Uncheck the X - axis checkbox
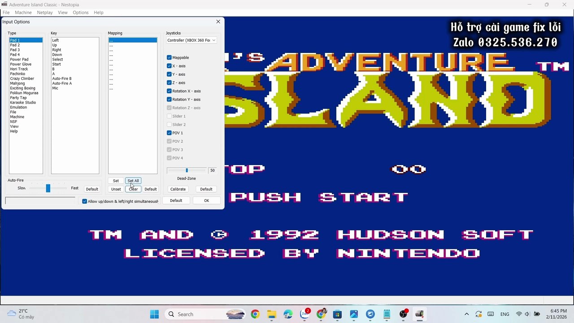 point(169,66)
